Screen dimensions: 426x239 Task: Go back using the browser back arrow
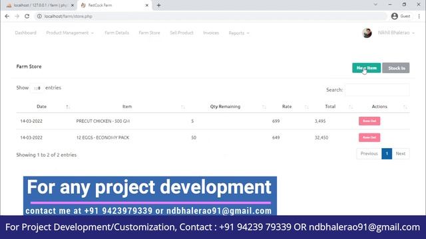(x=7, y=16)
